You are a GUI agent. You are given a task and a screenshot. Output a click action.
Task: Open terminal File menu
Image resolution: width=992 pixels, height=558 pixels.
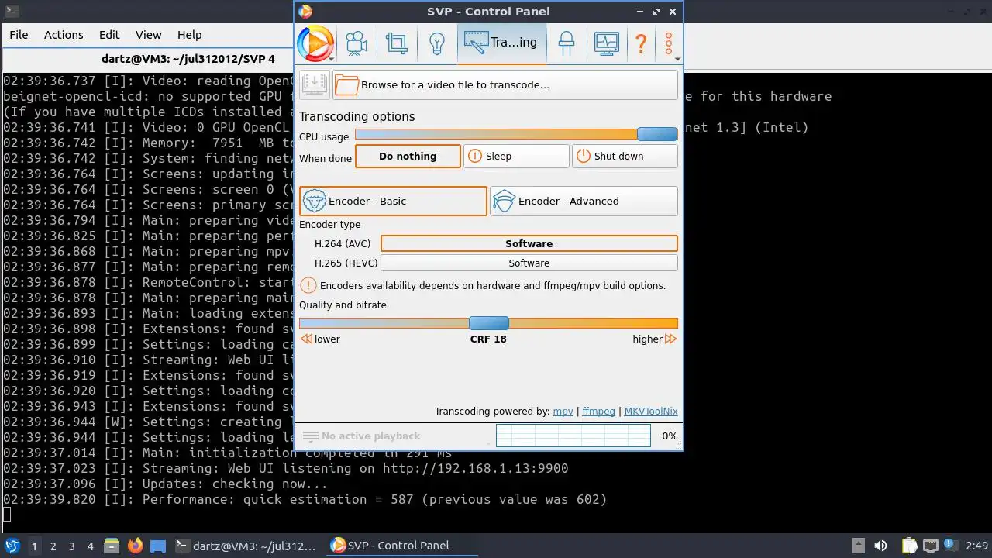coord(19,35)
